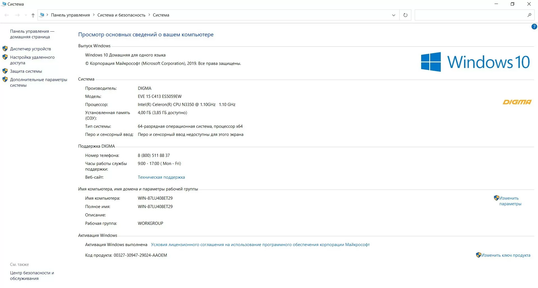Select DIGMA manufacturer value text

point(145,88)
